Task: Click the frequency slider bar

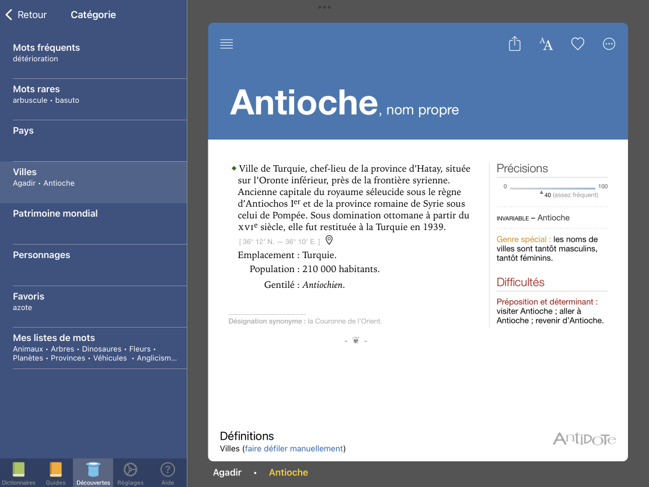Action: pyautogui.click(x=552, y=188)
